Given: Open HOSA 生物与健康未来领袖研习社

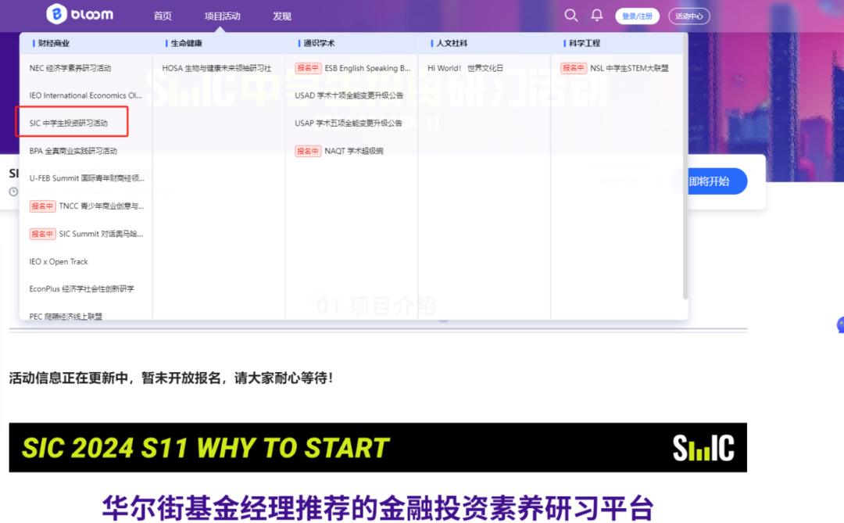Looking at the screenshot, I should pyautogui.click(x=216, y=68).
